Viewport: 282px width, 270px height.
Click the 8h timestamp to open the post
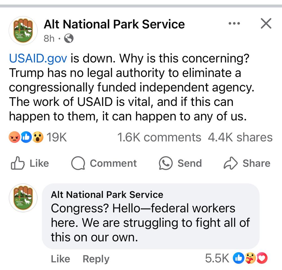point(49,39)
